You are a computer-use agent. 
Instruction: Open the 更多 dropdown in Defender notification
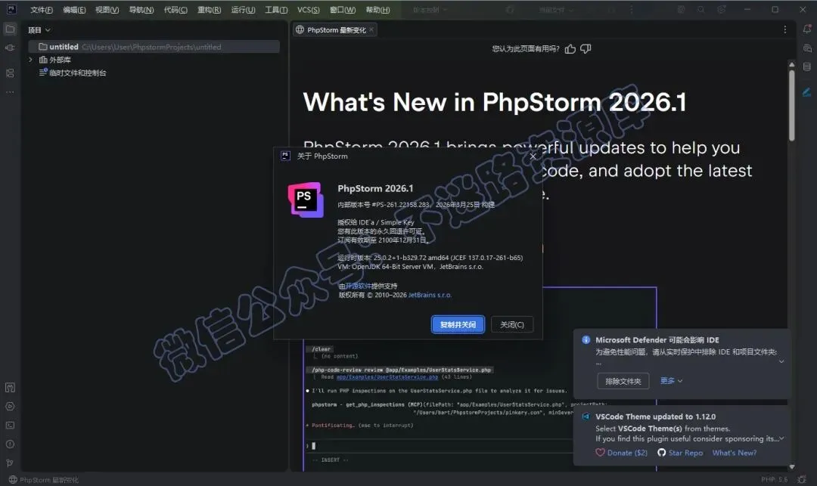pos(671,381)
